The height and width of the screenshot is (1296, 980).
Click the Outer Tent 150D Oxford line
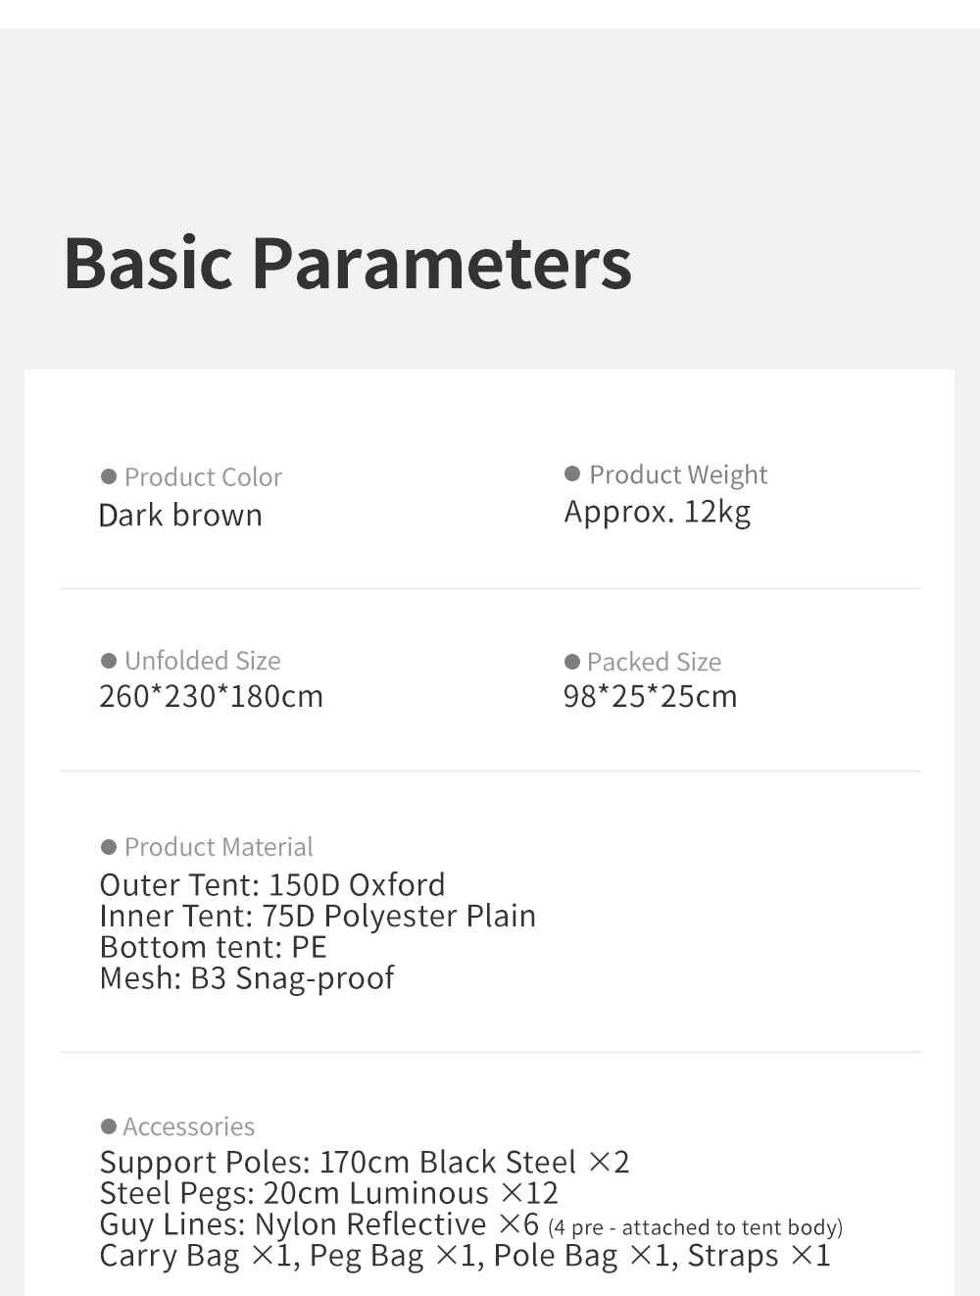[x=272, y=884]
